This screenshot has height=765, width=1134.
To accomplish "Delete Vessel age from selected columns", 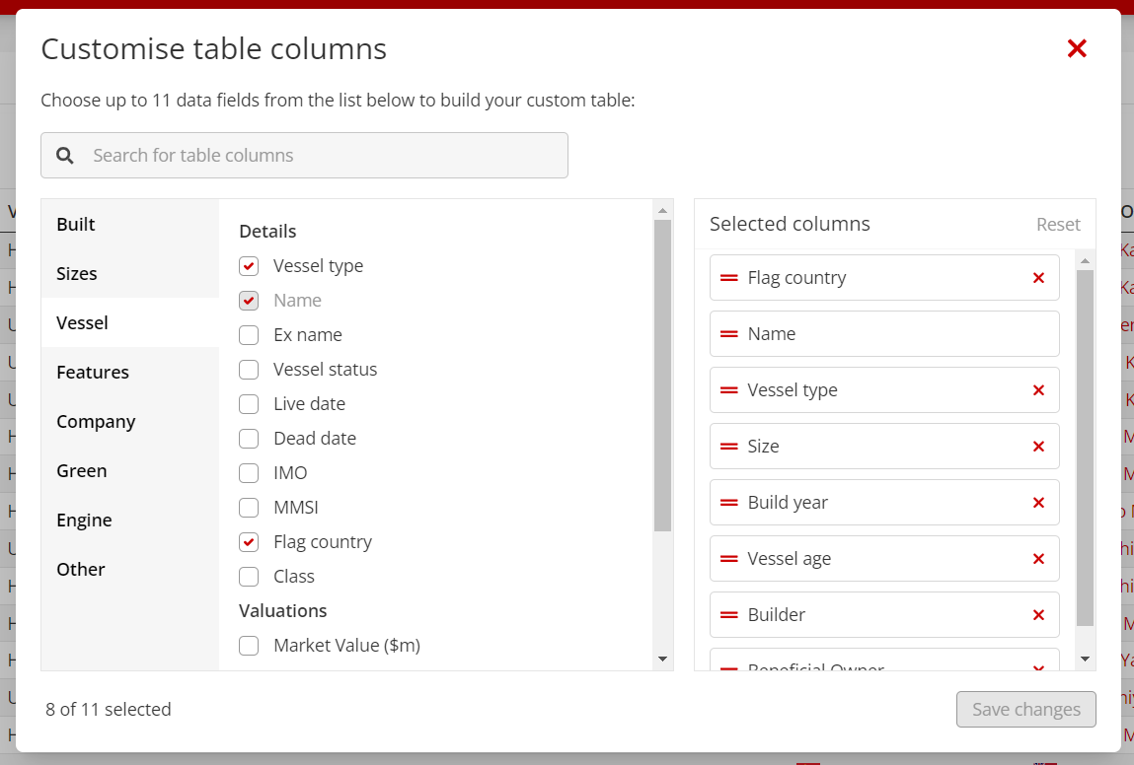I will point(1038,559).
